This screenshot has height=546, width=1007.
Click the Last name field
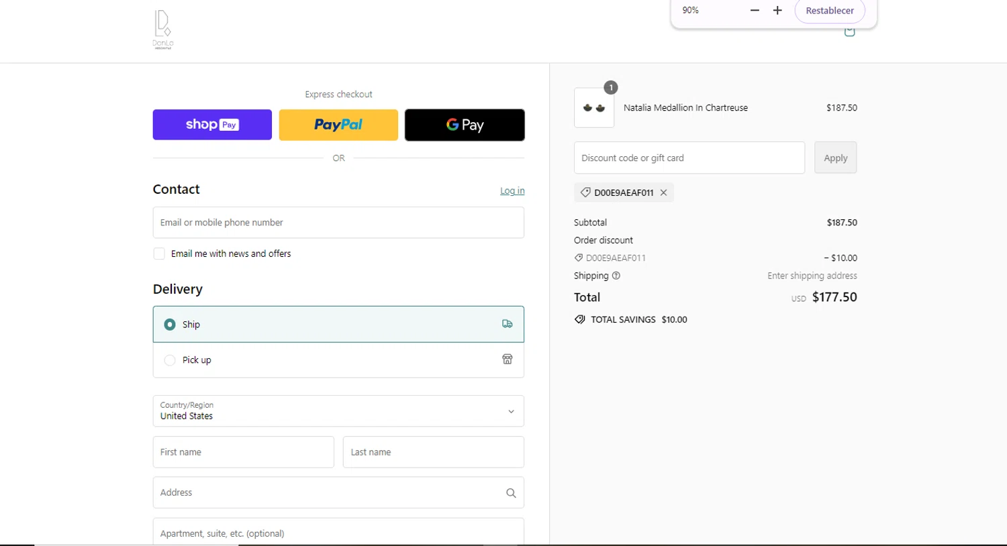pos(434,452)
